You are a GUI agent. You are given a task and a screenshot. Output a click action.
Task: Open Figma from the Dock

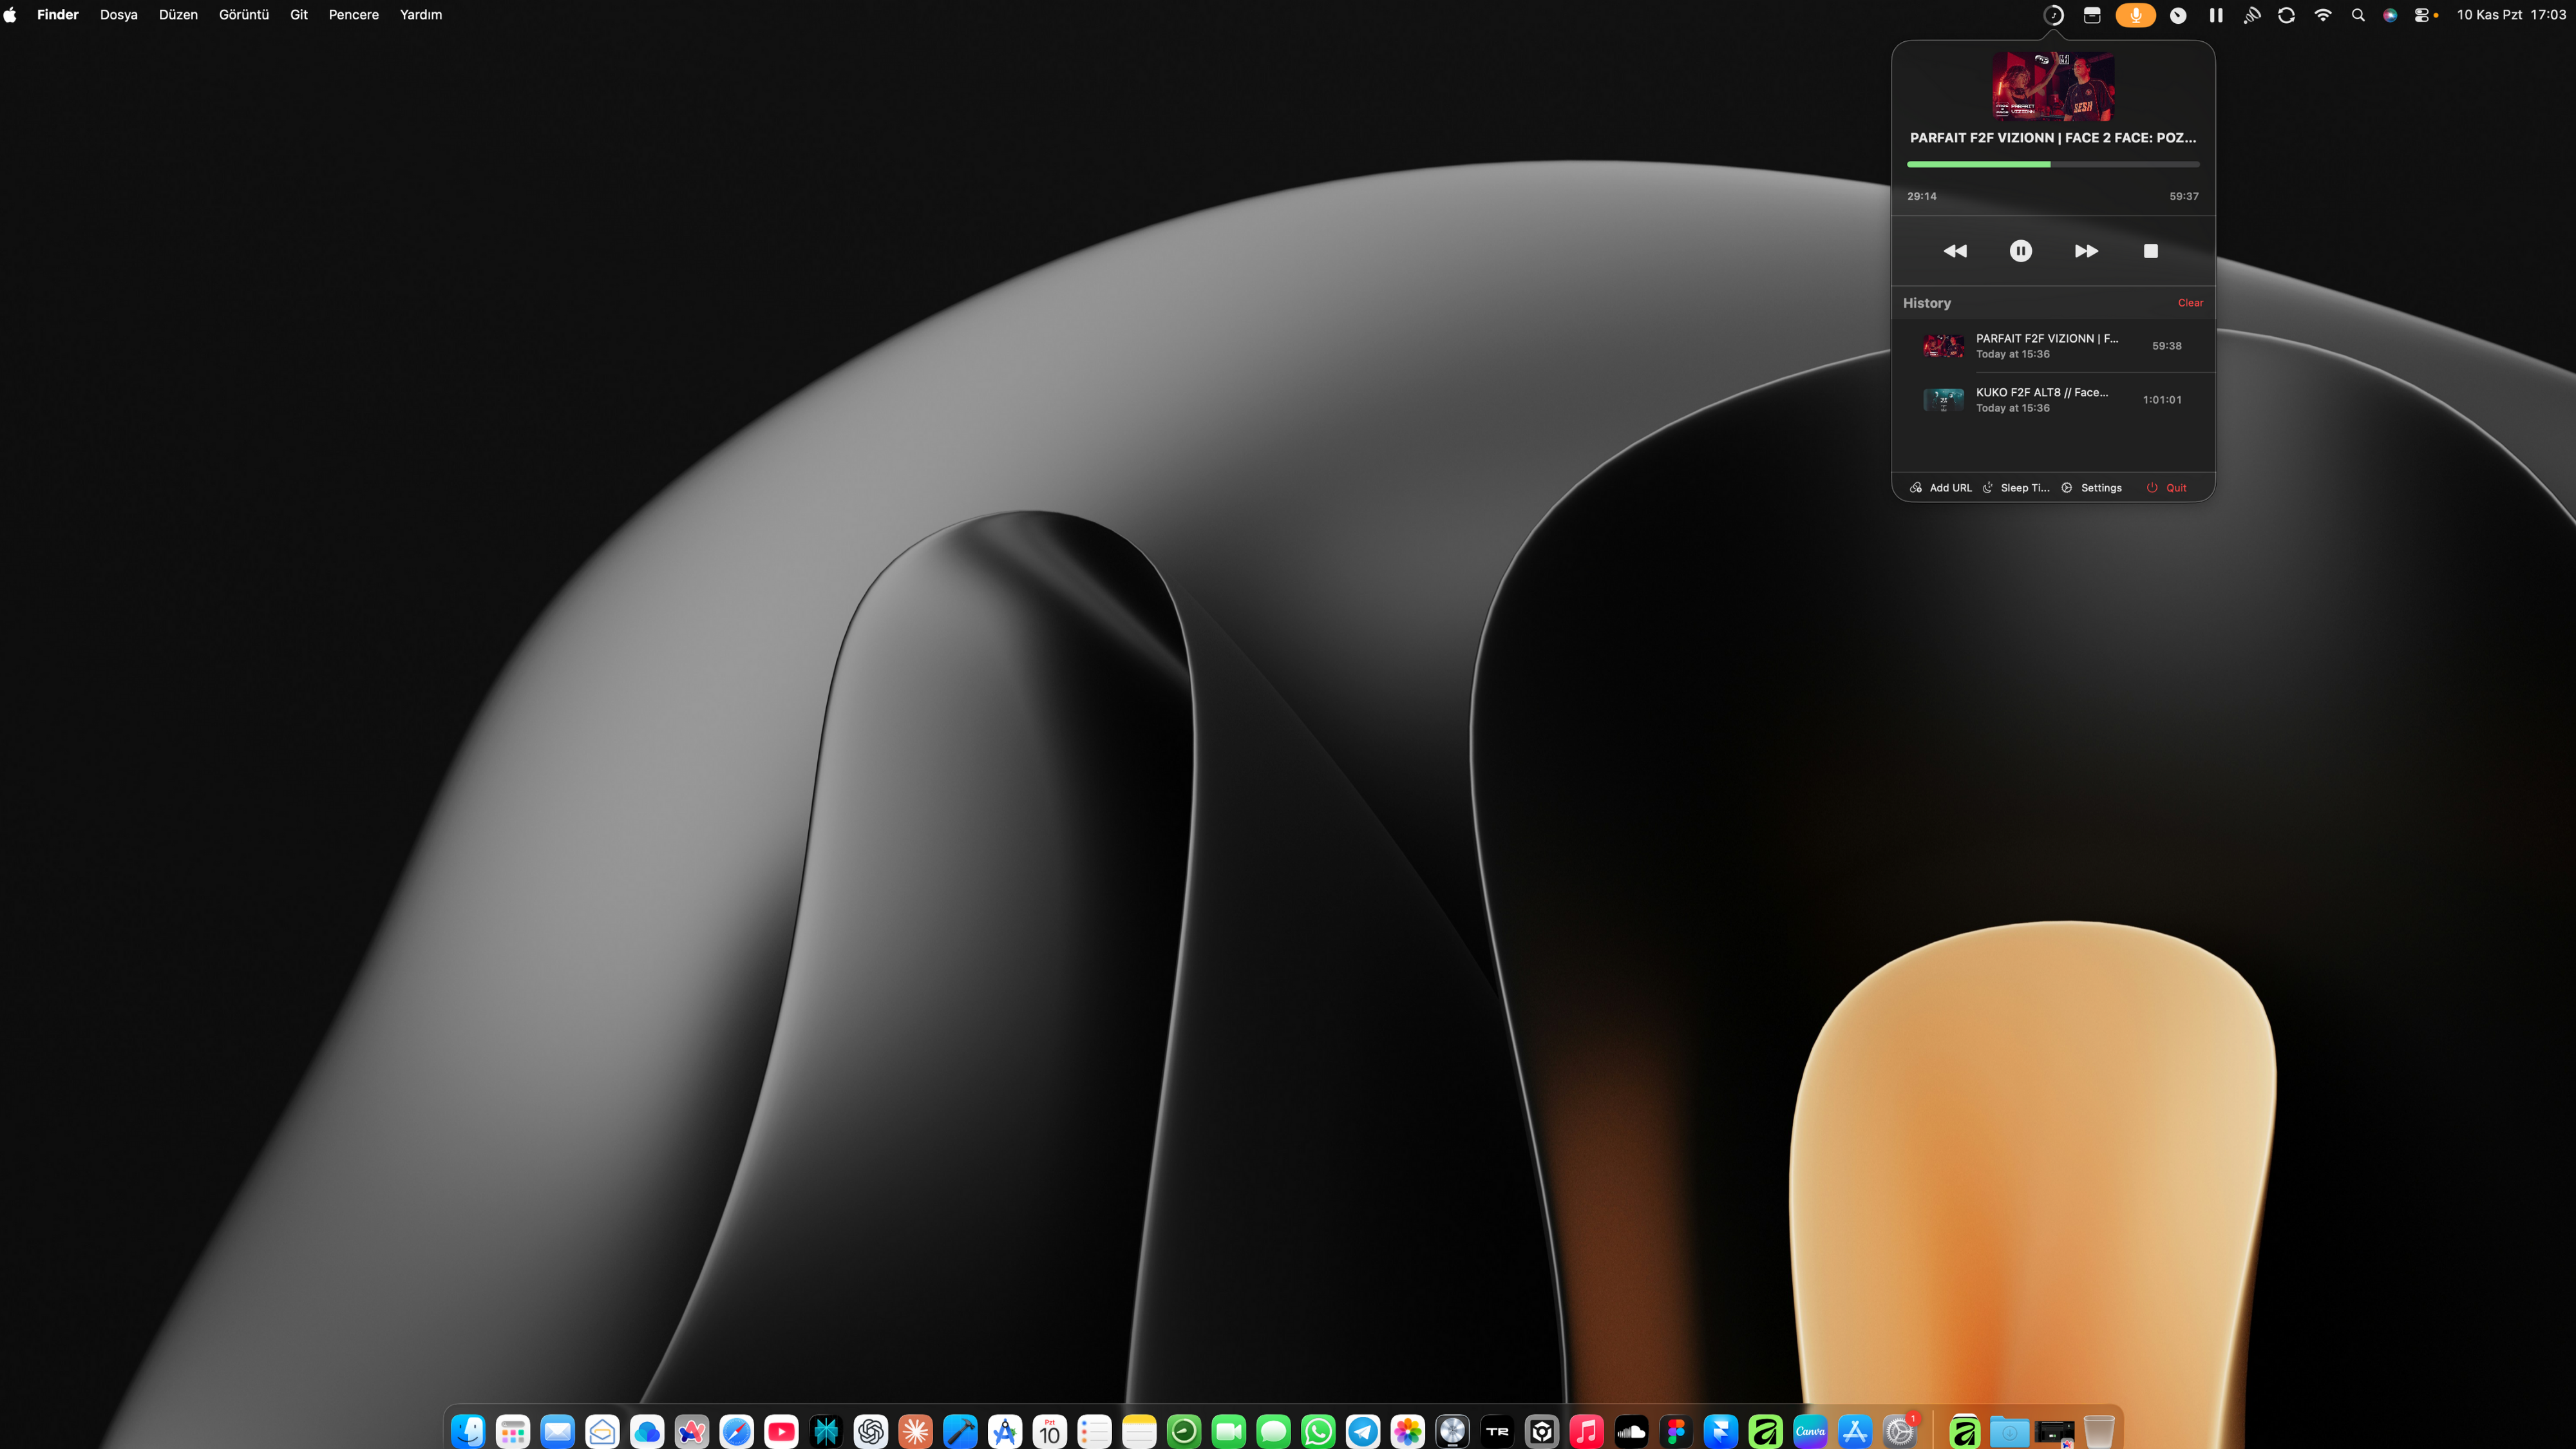[1676, 1432]
